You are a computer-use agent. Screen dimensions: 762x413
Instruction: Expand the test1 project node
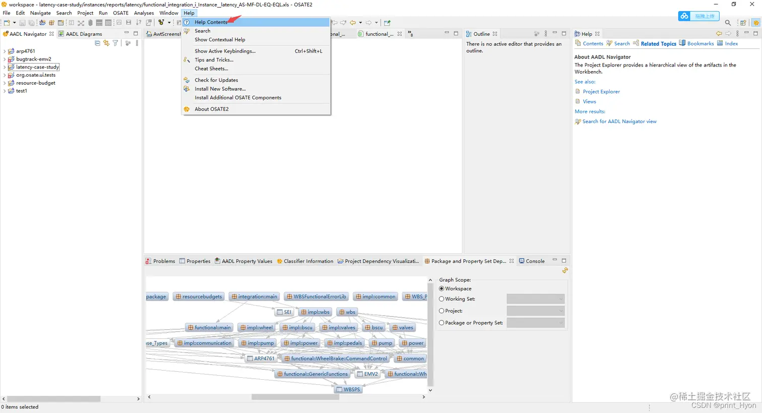pyautogui.click(x=5, y=91)
